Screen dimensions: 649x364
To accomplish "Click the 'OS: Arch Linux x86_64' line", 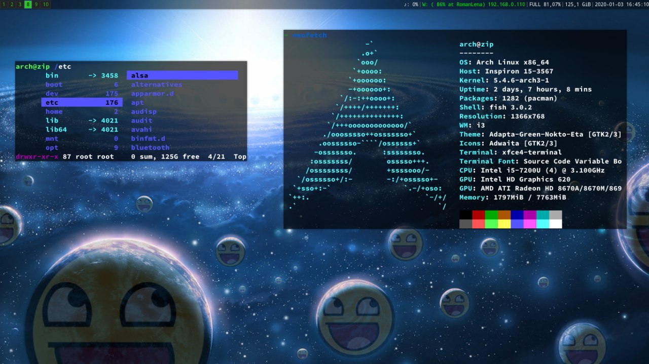I will [x=504, y=62].
